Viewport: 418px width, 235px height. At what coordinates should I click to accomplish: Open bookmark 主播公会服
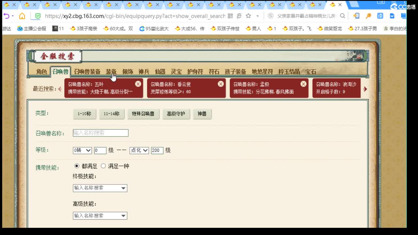click(x=32, y=28)
